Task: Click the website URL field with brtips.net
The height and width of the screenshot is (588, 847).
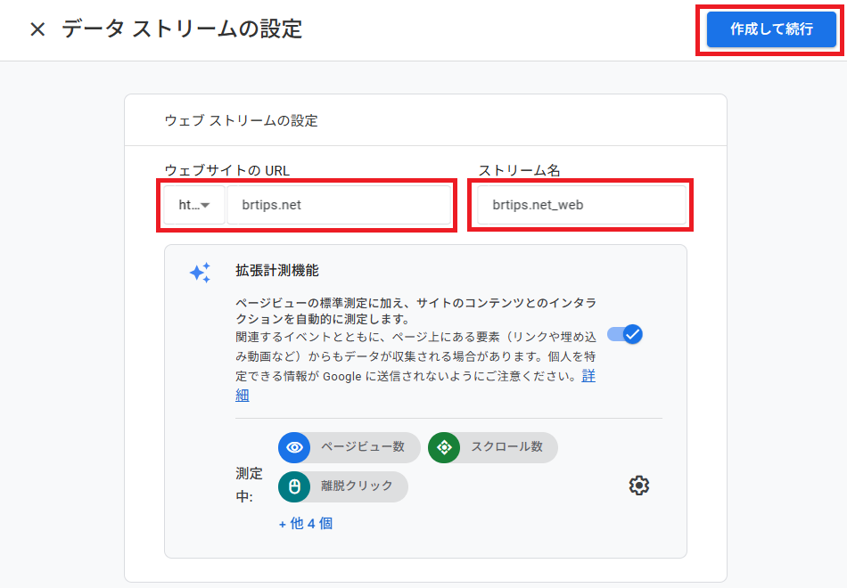Action: click(339, 205)
